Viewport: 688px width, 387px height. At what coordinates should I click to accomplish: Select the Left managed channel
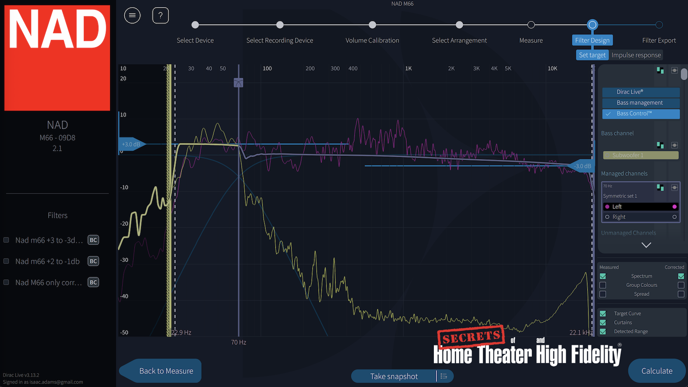(x=640, y=207)
